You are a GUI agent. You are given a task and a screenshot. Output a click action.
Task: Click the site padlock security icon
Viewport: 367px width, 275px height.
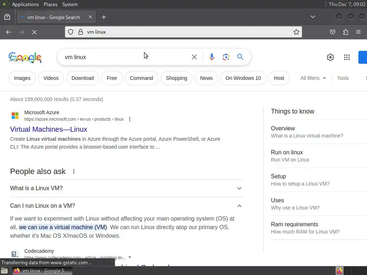click(x=81, y=32)
